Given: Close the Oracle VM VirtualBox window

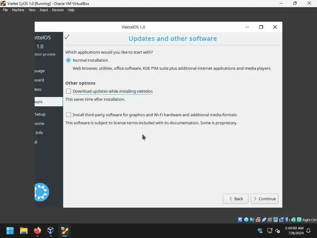Looking at the screenshot, I should click(x=309, y=3).
